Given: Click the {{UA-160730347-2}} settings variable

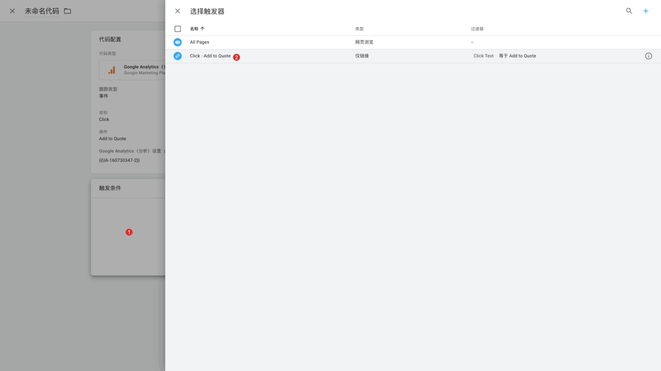Looking at the screenshot, I should 120,160.
